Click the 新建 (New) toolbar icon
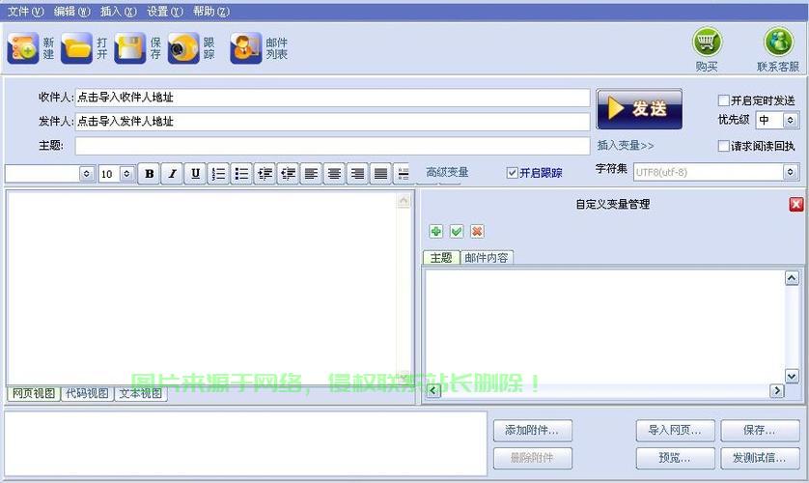 pyautogui.click(x=22, y=48)
